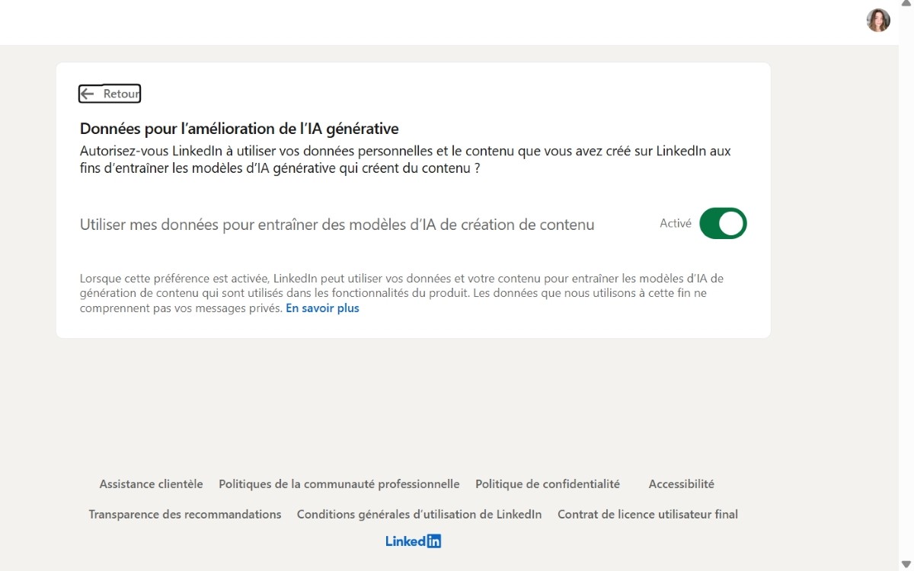Open 'Politique de confidentialité'
914x571 pixels.
[x=547, y=483]
